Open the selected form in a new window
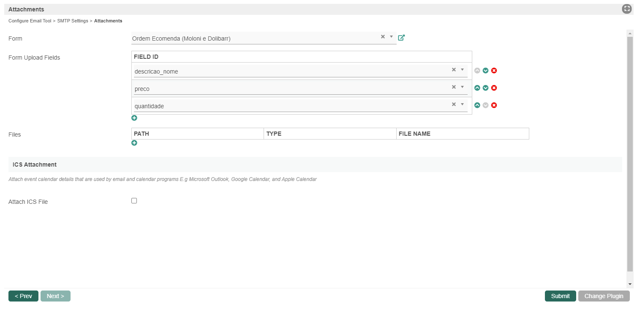Screen dimensions: 637x318 pyautogui.click(x=401, y=38)
